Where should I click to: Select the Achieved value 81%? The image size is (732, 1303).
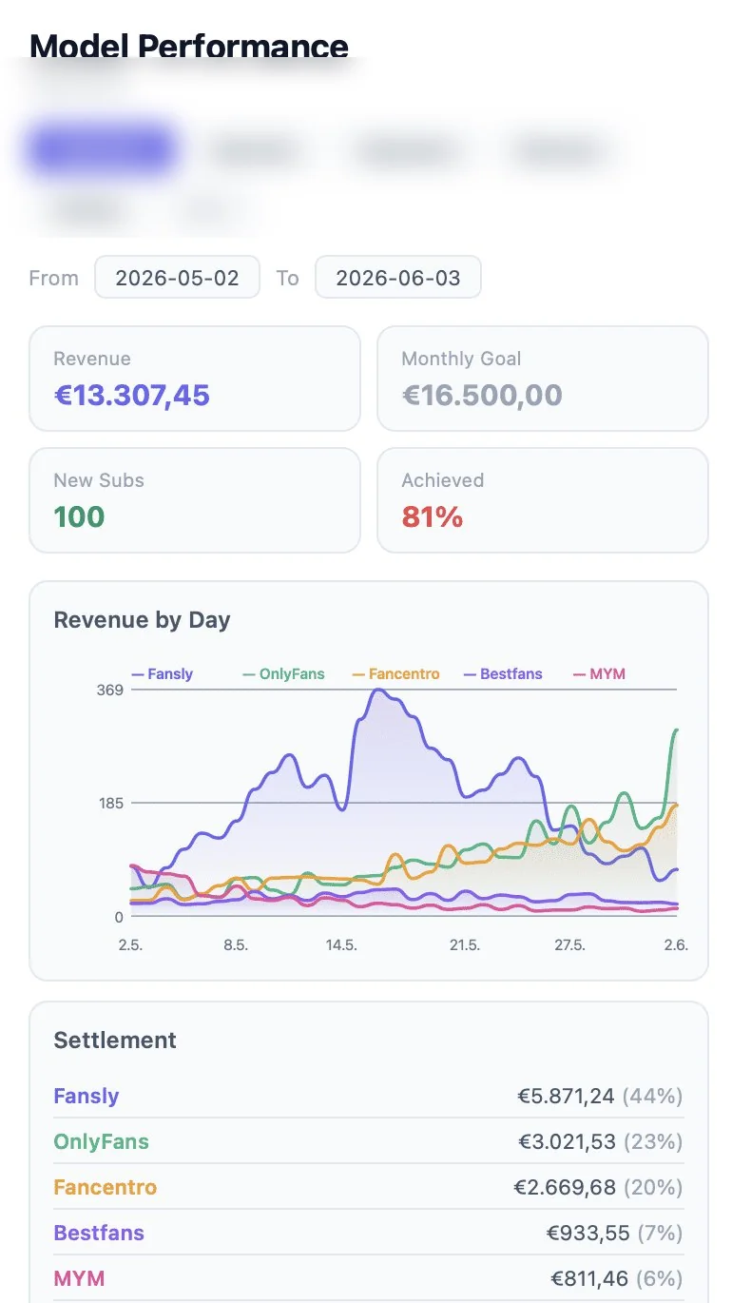432,517
